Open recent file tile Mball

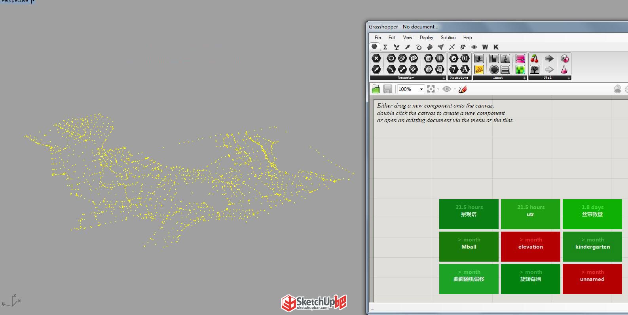(469, 247)
